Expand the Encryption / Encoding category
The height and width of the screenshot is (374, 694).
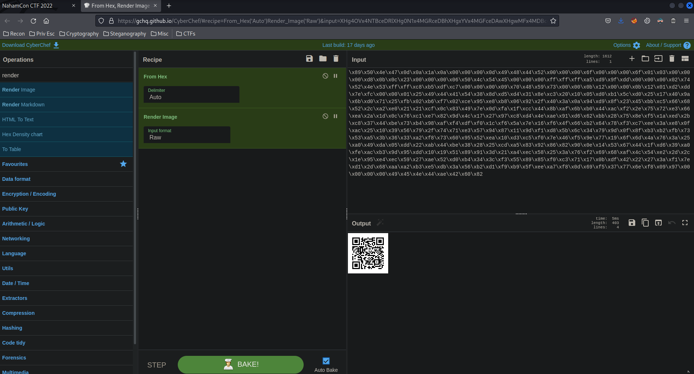[66, 194]
